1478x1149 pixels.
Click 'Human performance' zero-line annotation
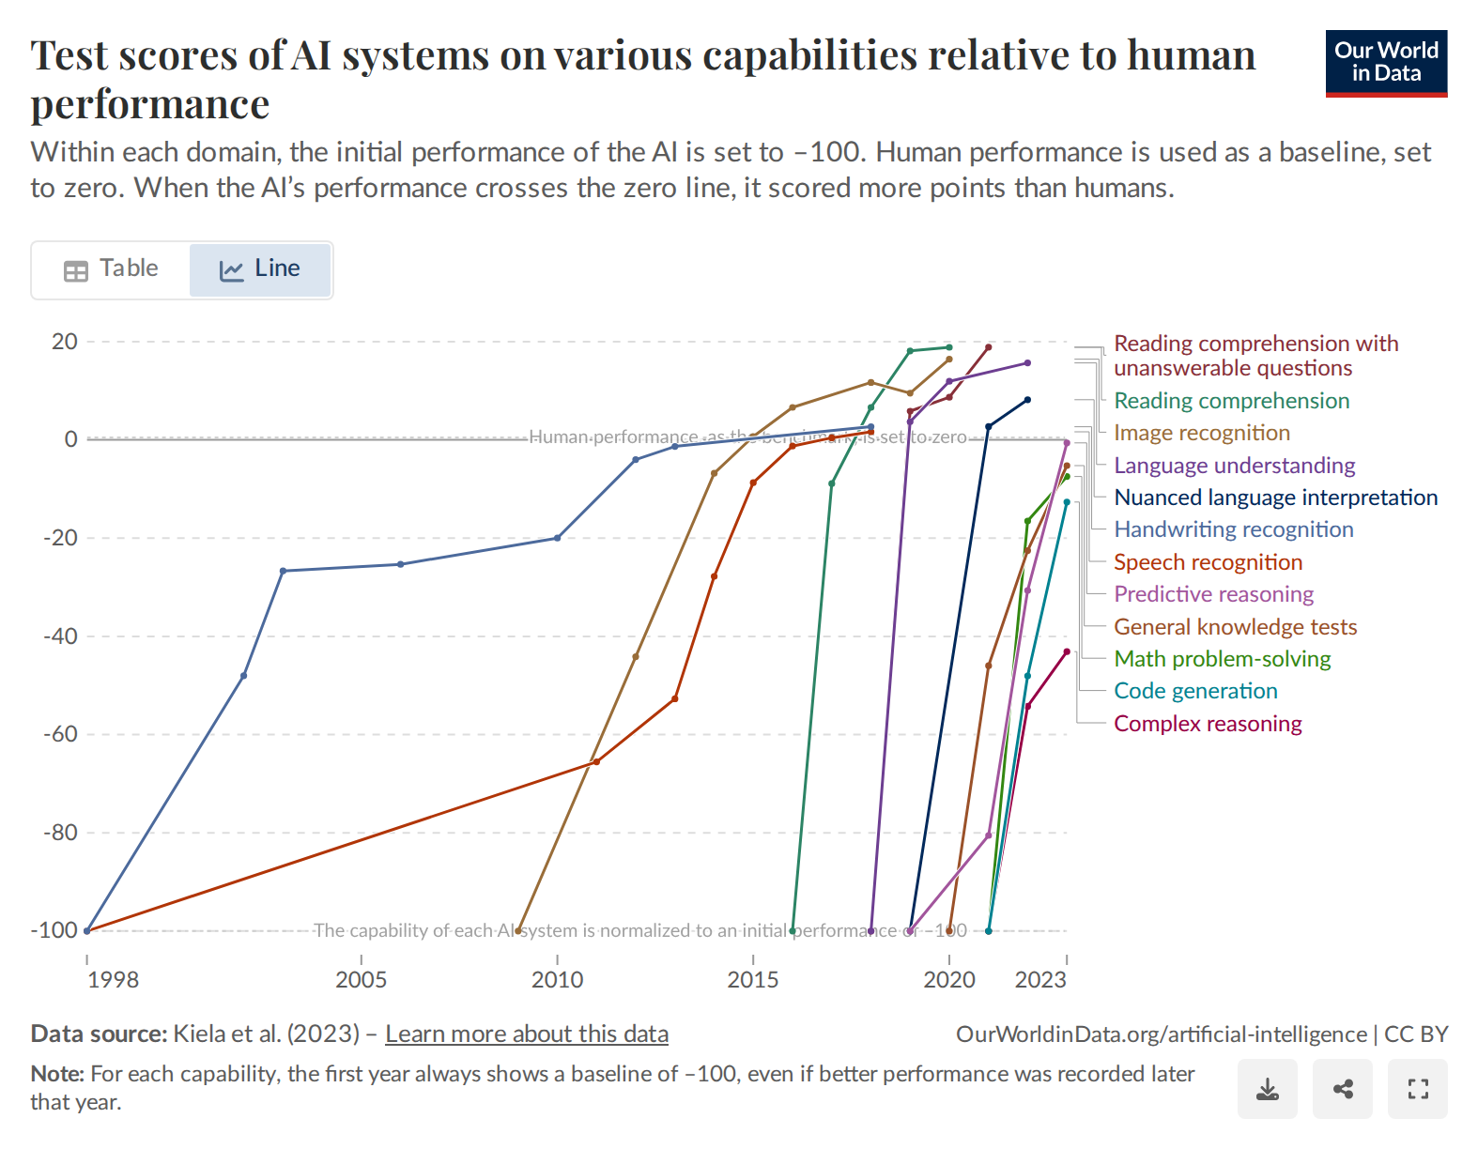[747, 437]
